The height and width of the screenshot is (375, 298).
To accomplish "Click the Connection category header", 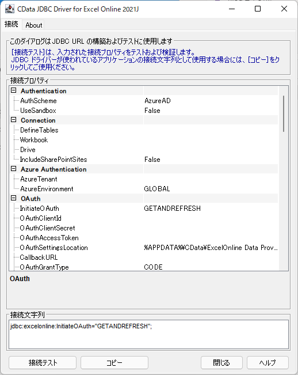I will coord(38,120).
